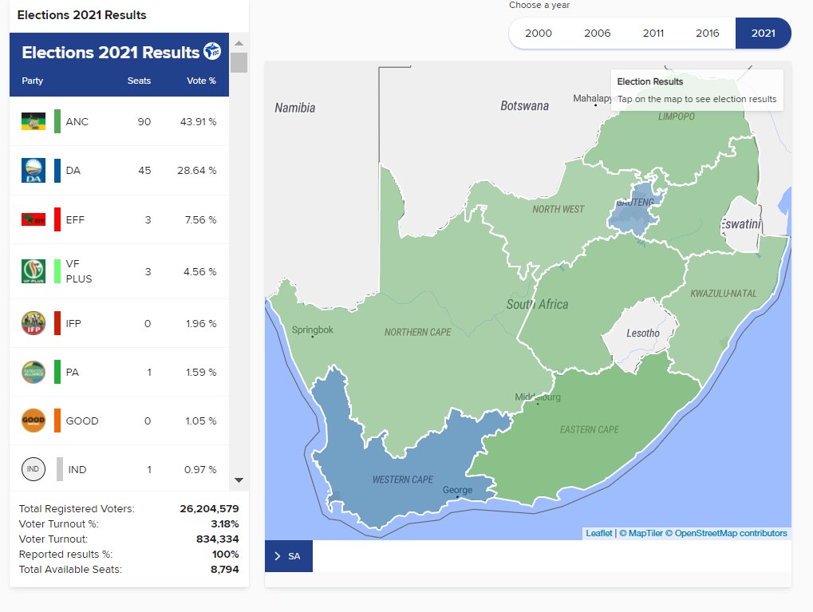The width and height of the screenshot is (813, 612).
Task: Click the IEC logo beside Elections 2021 Results
Action: point(212,51)
